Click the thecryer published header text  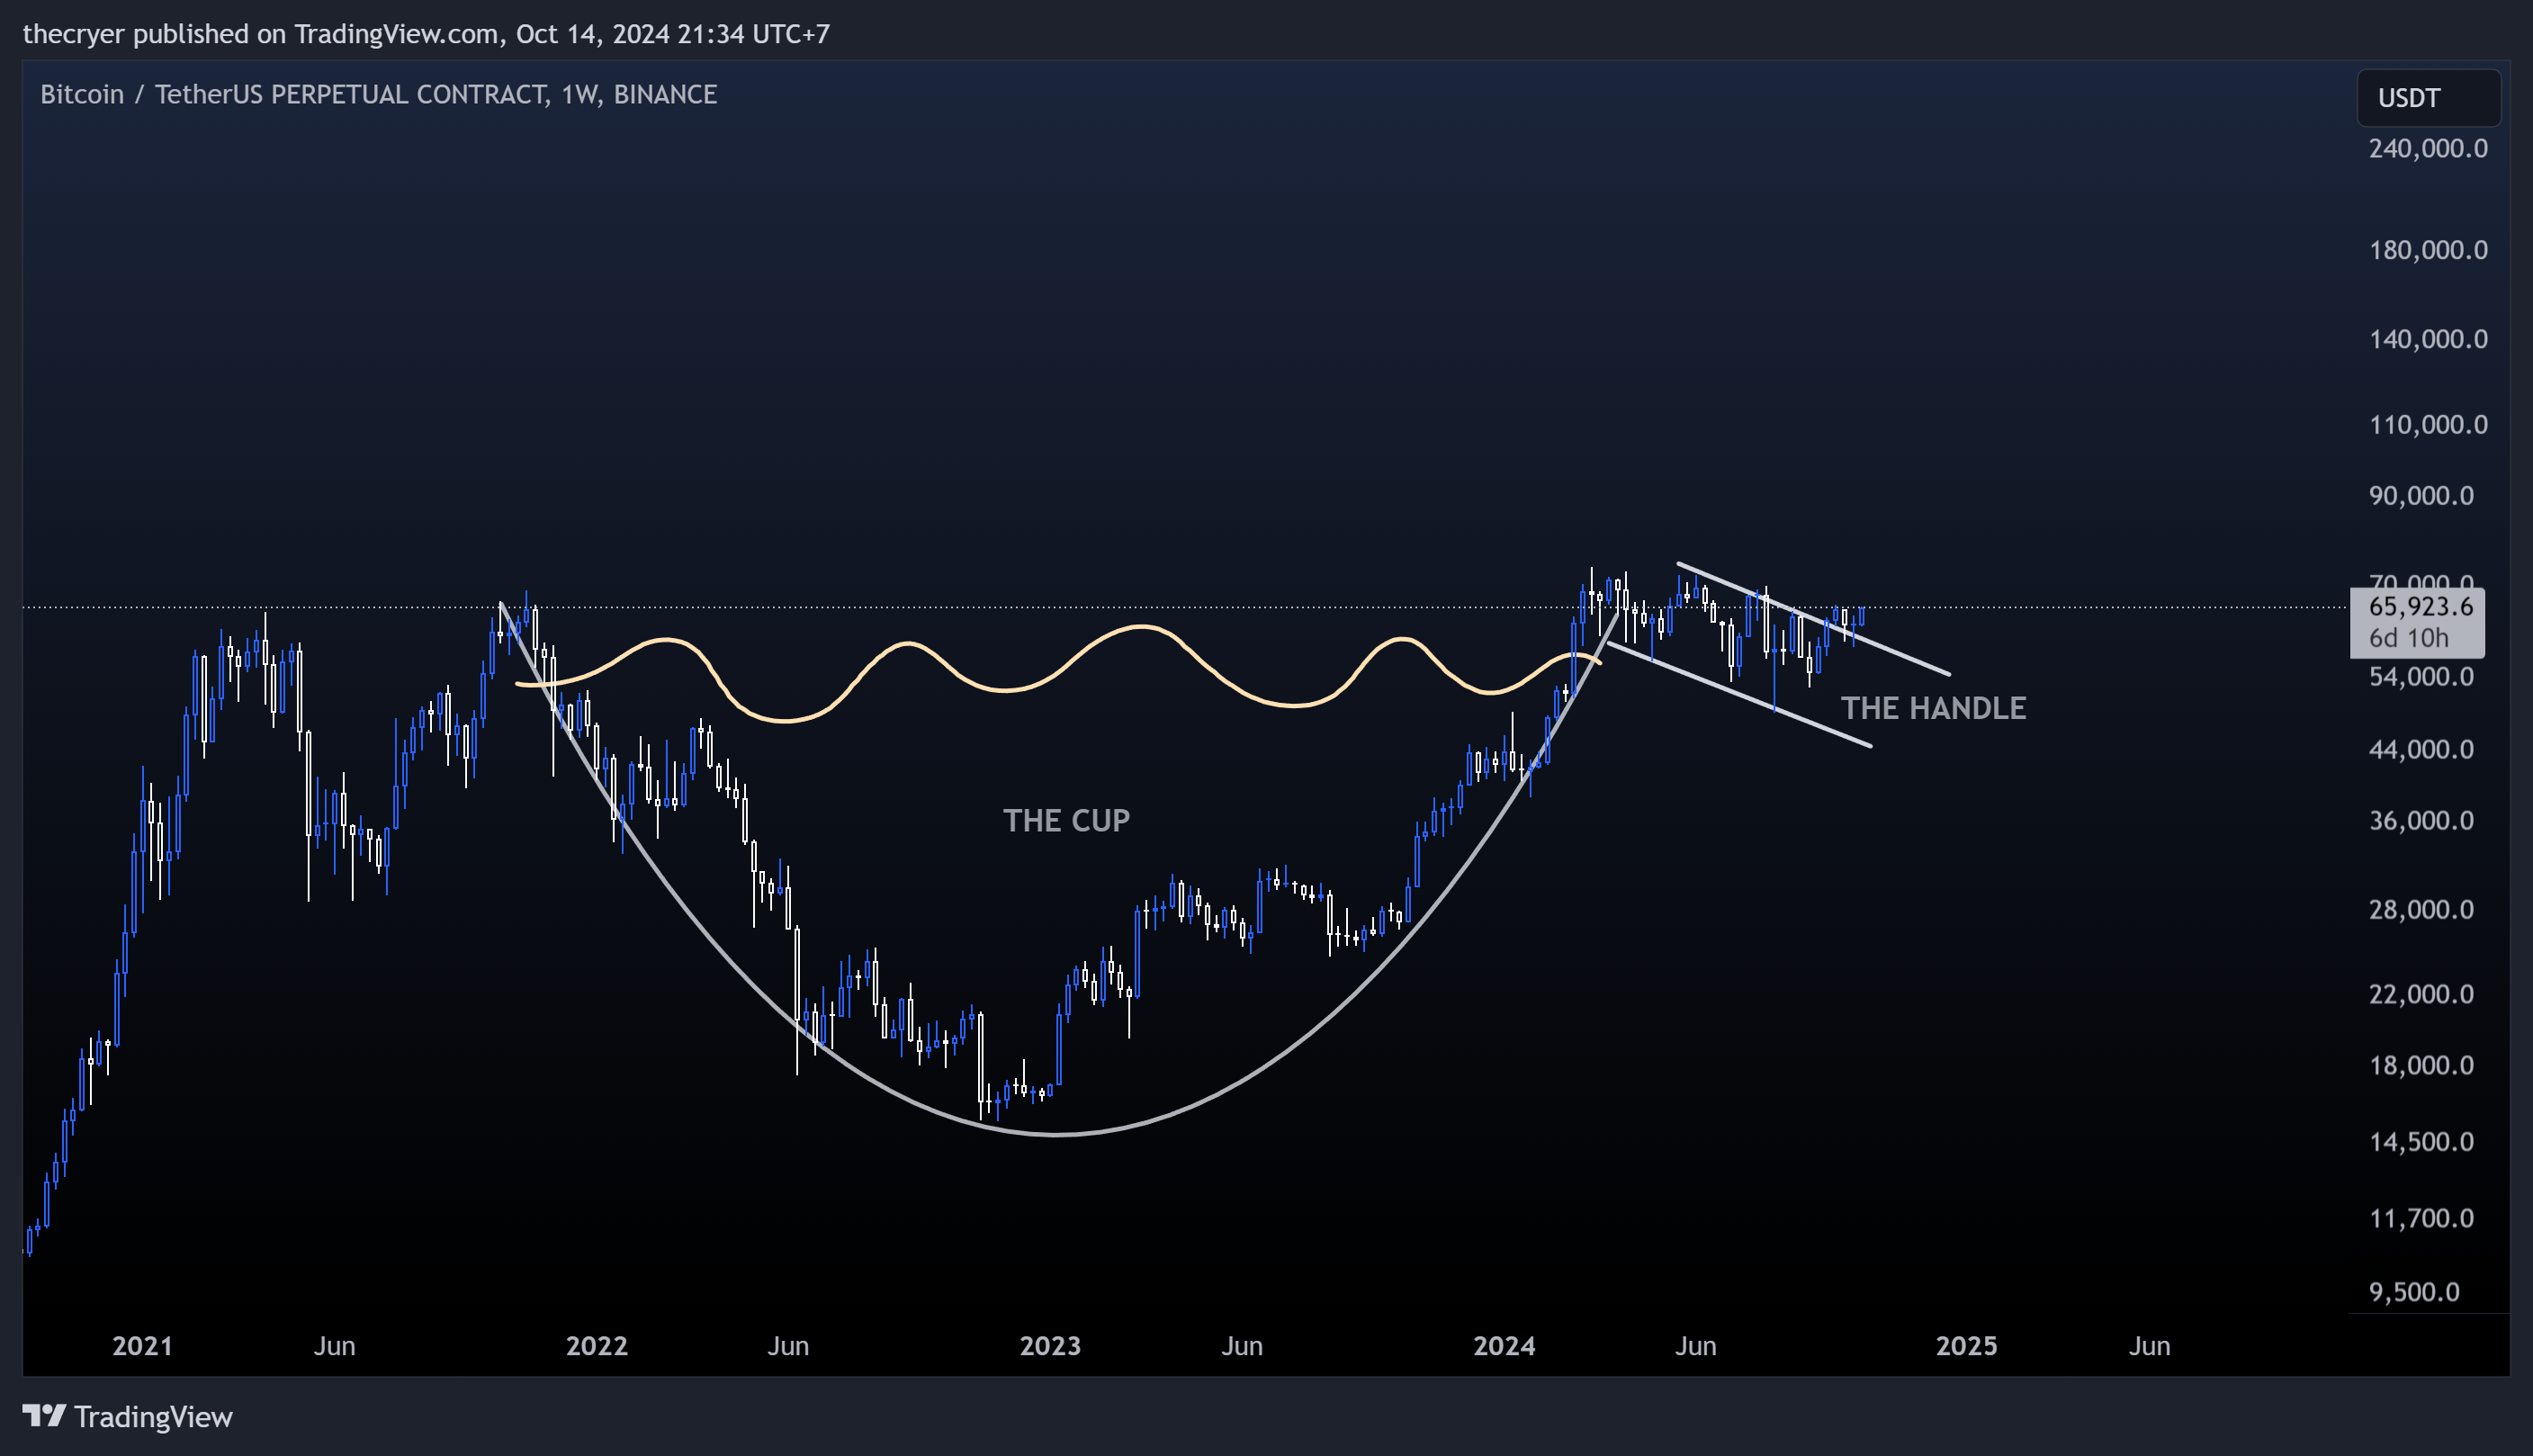[426, 34]
